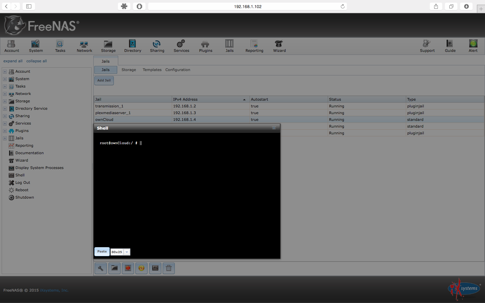Switch to the Configuration sub-tab
The width and height of the screenshot is (485, 303).
tap(178, 70)
